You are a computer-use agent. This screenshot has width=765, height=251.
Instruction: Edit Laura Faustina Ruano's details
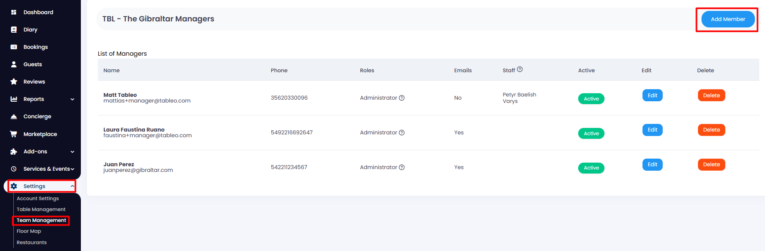652,130
